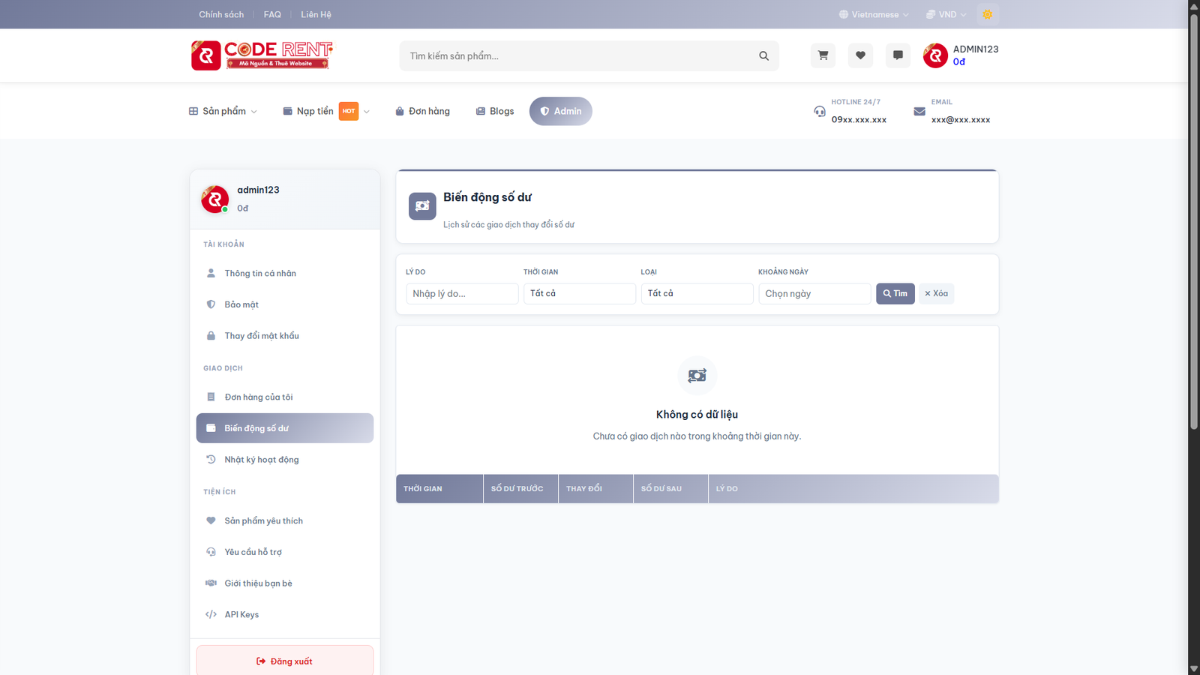Click the wishlist heart icon in header

[860, 55]
